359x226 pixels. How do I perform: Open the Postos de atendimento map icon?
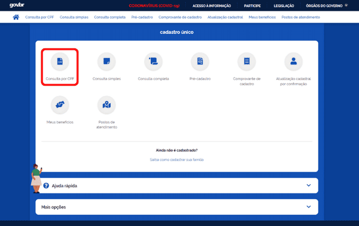[106, 105]
